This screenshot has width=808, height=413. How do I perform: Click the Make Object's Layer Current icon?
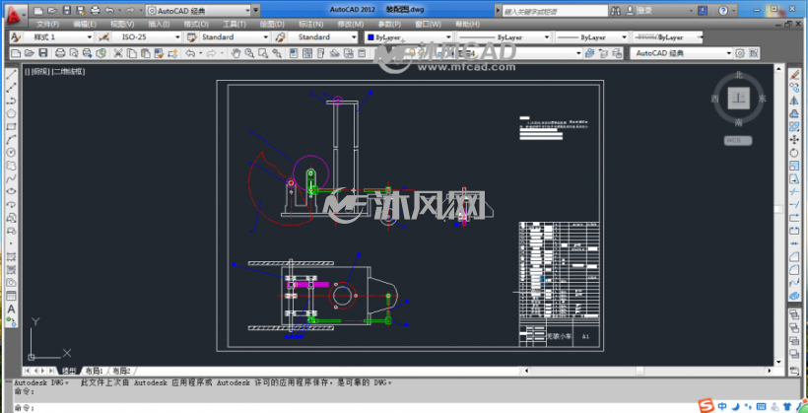click(x=590, y=53)
